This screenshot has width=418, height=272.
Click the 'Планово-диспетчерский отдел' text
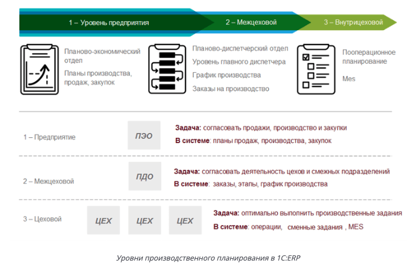pos(240,49)
